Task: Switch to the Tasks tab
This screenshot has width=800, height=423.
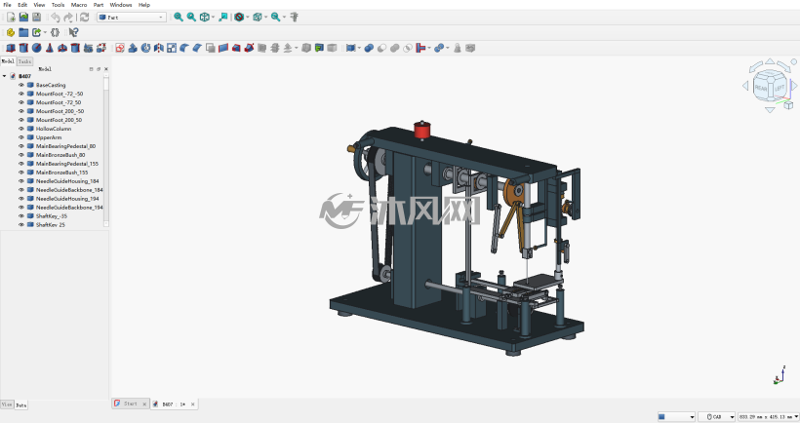Action: click(x=24, y=61)
